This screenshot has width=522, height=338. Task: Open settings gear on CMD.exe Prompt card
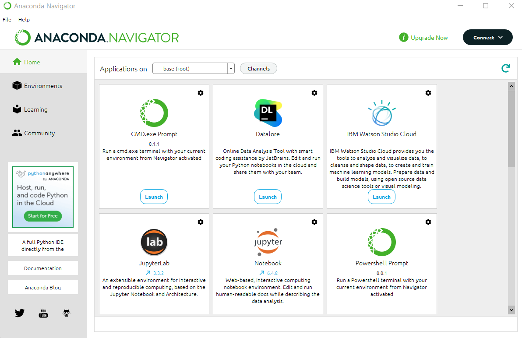[x=201, y=93]
